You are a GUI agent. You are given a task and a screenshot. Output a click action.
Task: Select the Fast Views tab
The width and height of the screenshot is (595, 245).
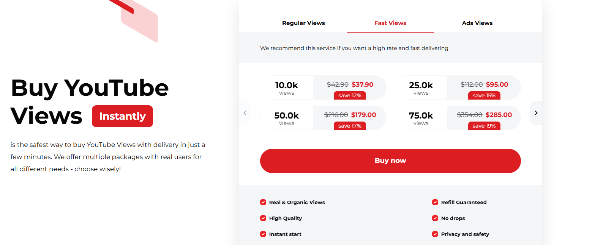390,23
